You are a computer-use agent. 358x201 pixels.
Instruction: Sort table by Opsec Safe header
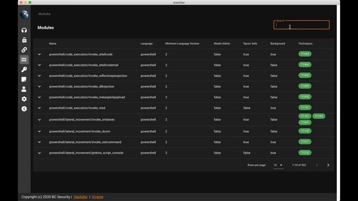coord(250,44)
